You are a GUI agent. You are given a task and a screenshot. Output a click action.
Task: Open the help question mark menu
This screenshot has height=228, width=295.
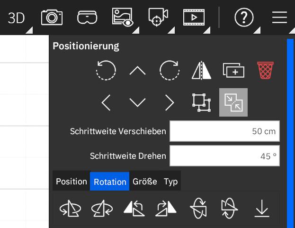(x=244, y=18)
